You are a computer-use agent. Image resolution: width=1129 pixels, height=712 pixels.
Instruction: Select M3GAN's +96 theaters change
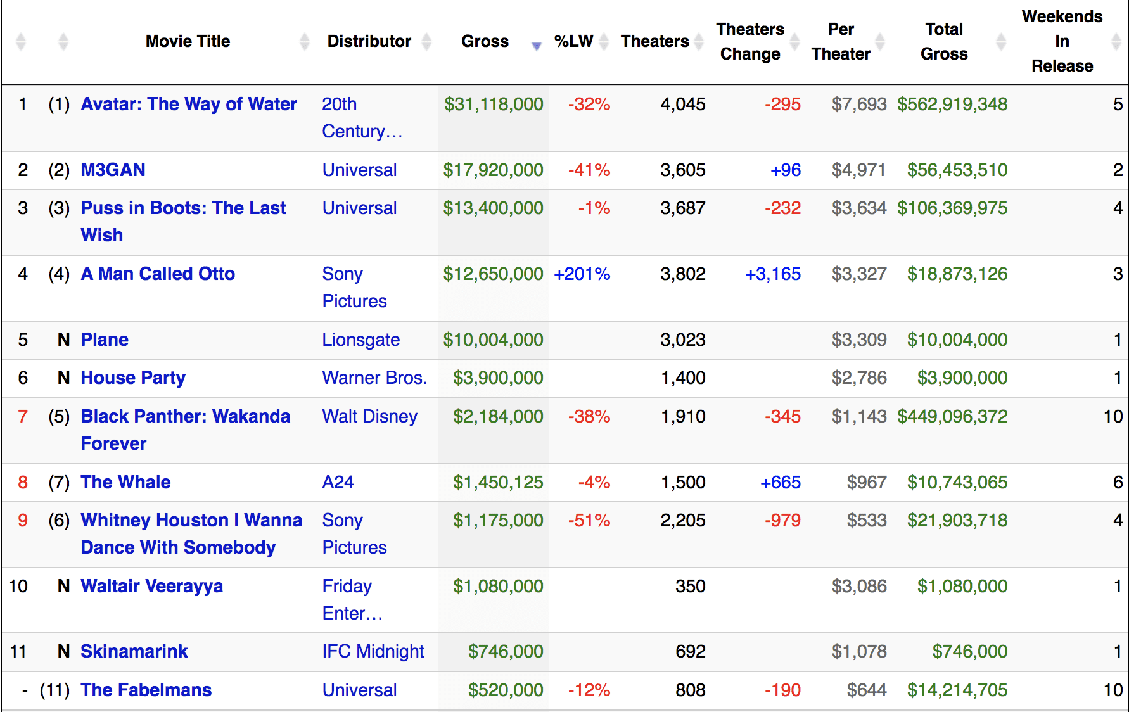[x=786, y=170]
